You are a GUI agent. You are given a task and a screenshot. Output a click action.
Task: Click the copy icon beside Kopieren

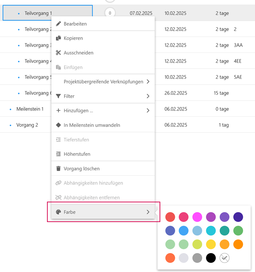pos(58,38)
